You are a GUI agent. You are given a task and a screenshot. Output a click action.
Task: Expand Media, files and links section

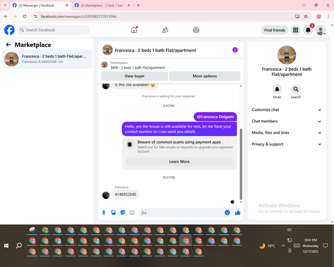[287, 133]
